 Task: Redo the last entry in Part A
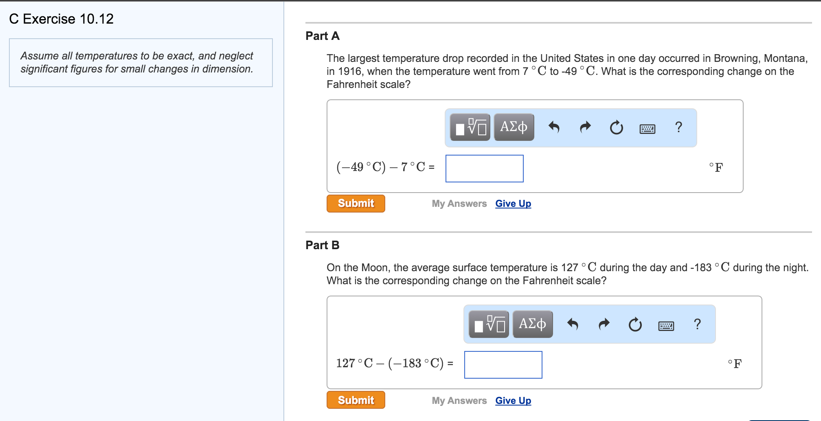pyautogui.click(x=585, y=127)
